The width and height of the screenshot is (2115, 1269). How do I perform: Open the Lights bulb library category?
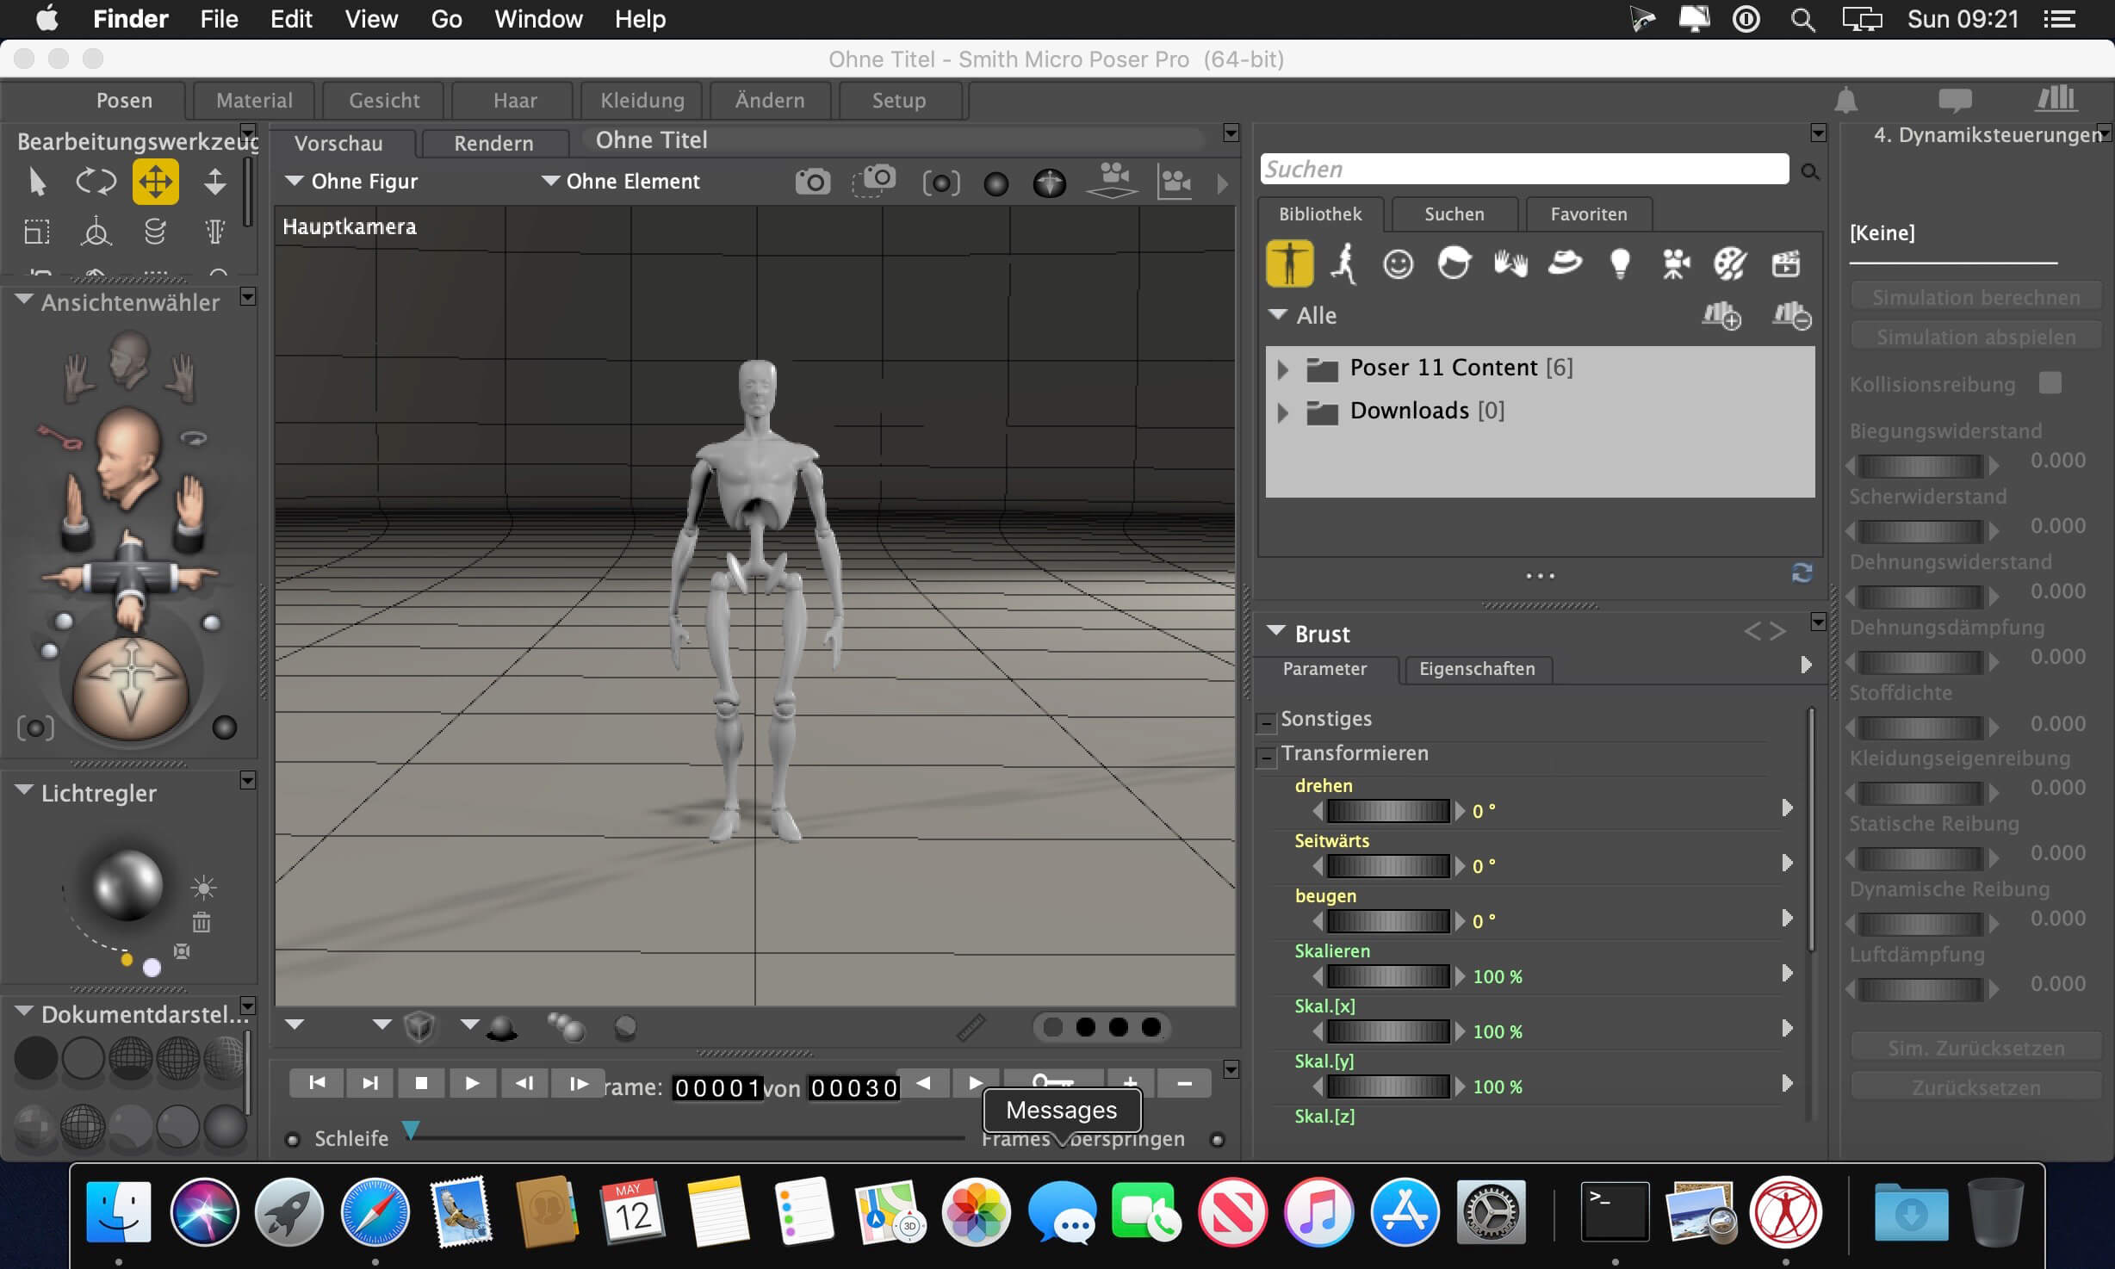click(1620, 263)
